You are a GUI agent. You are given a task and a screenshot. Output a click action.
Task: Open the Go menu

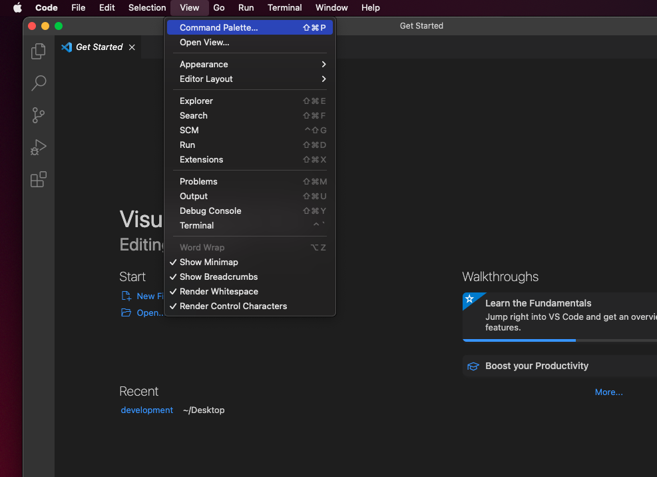pyautogui.click(x=219, y=7)
